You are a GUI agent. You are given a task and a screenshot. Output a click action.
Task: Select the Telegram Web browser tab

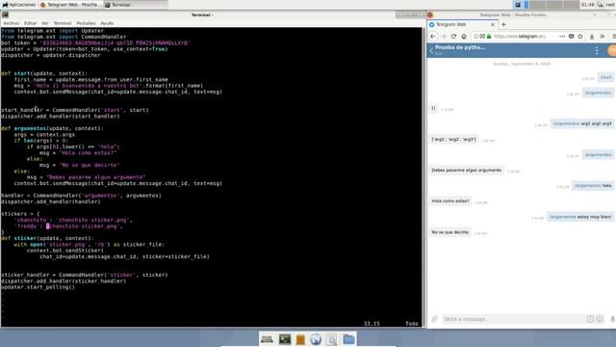tap(462, 24)
